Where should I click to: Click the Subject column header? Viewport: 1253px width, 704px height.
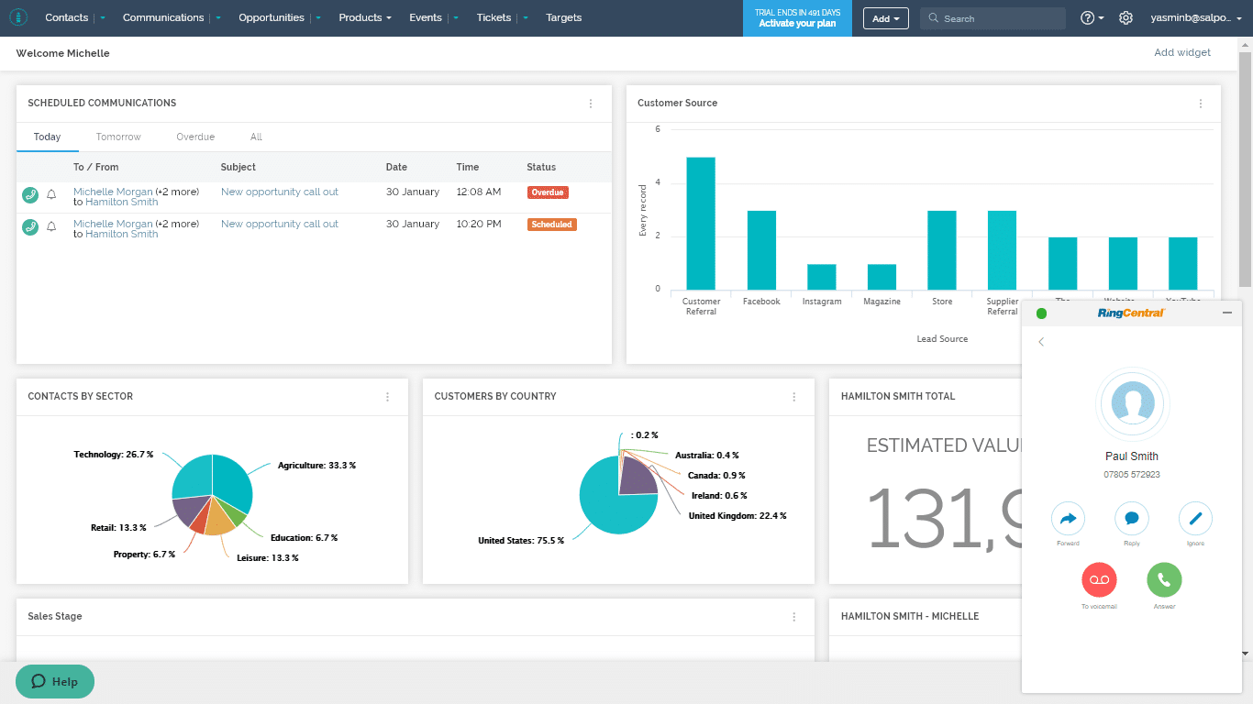pyautogui.click(x=238, y=167)
